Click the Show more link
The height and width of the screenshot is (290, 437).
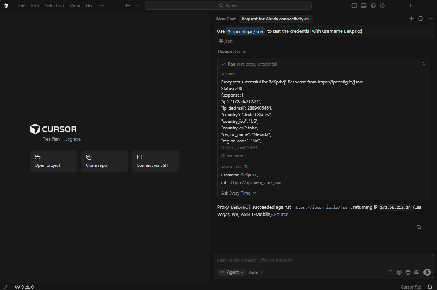point(232,156)
